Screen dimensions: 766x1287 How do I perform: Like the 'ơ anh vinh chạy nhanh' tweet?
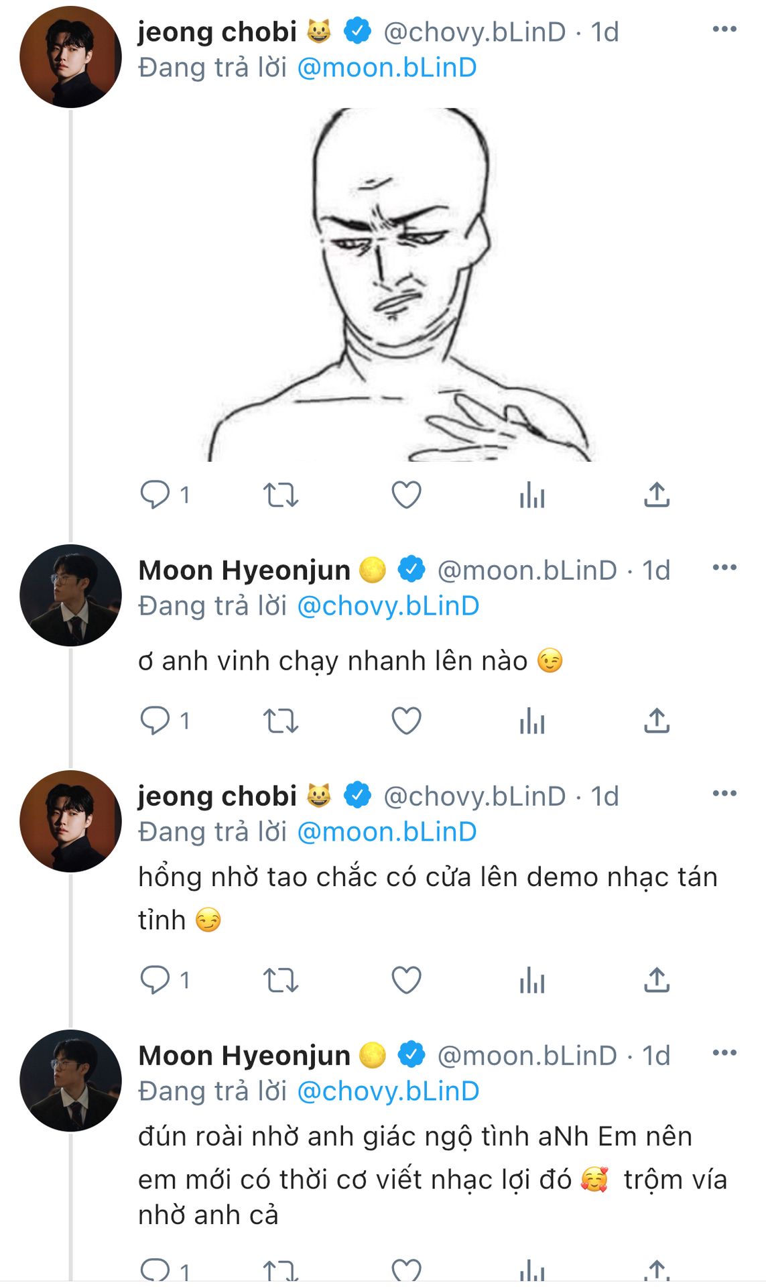(x=406, y=721)
